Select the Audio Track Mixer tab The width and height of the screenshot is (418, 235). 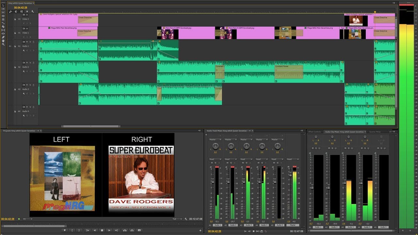(227, 131)
